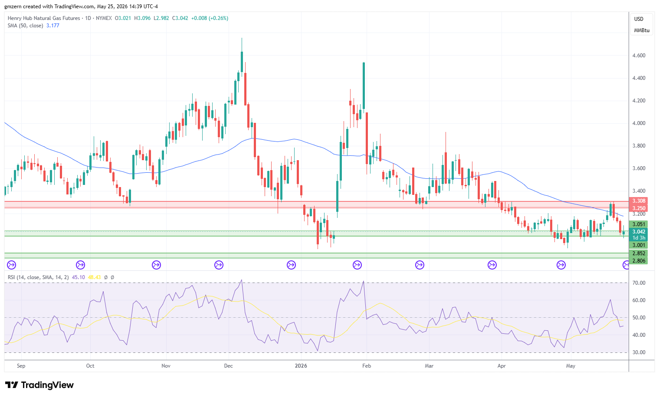Click the contract roll icon above the 2026 label
The width and height of the screenshot is (659, 398).
(291, 265)
